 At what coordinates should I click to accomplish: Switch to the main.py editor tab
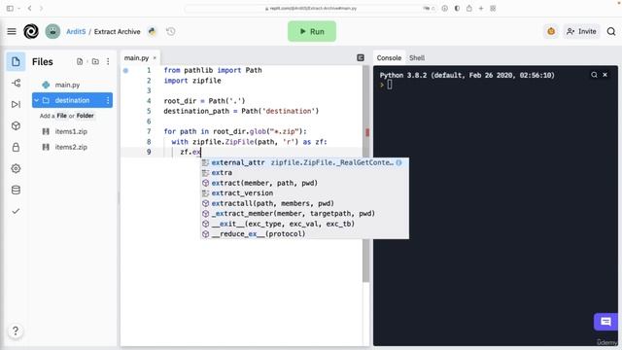[x=136, y=58]
